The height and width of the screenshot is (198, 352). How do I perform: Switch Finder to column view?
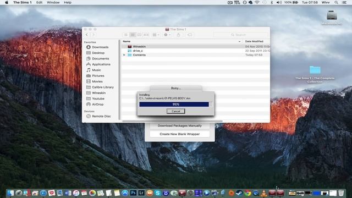point(139,35)
